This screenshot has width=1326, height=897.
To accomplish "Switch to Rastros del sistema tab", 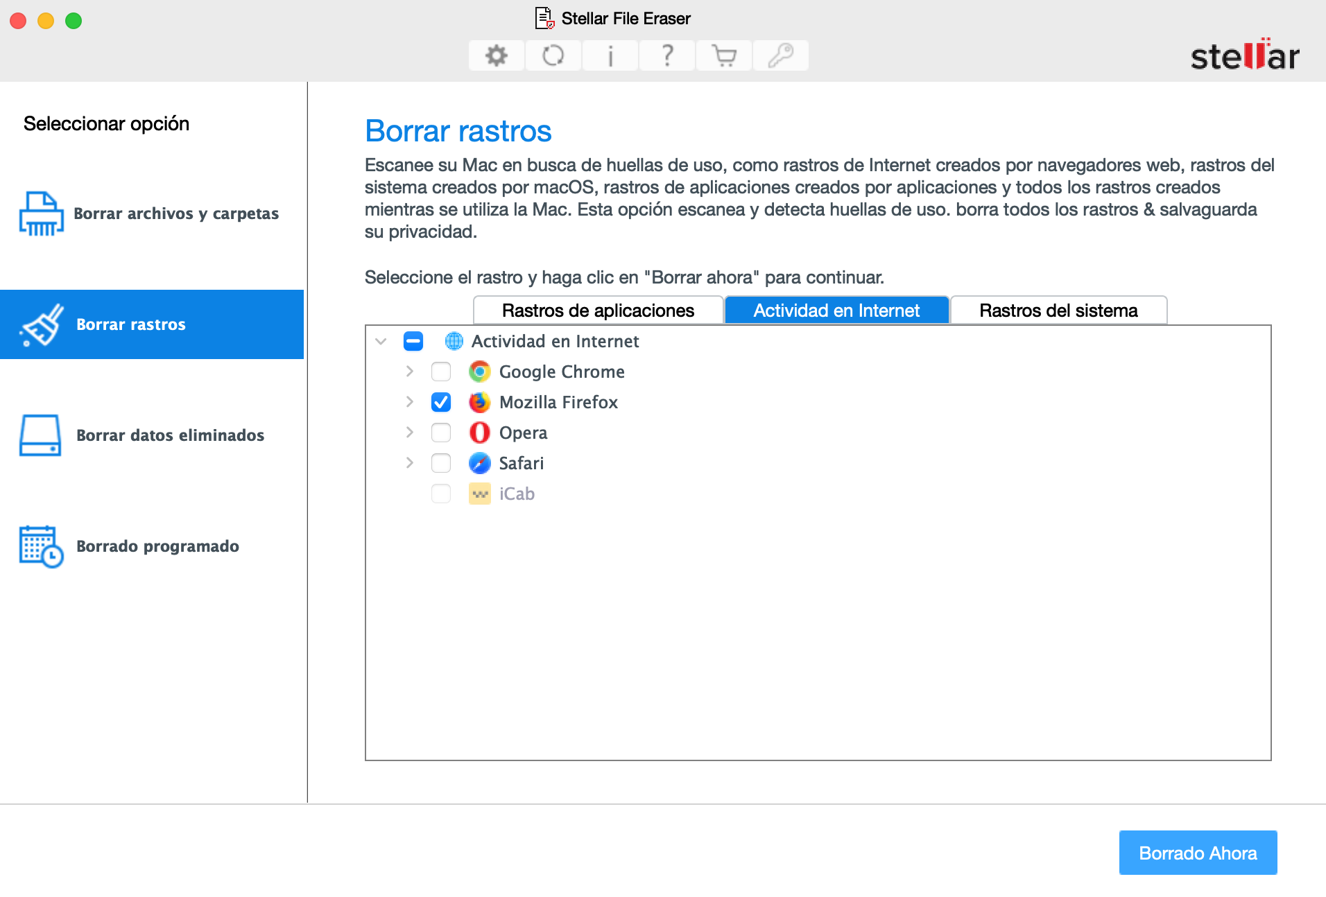I will [1058, 311].
